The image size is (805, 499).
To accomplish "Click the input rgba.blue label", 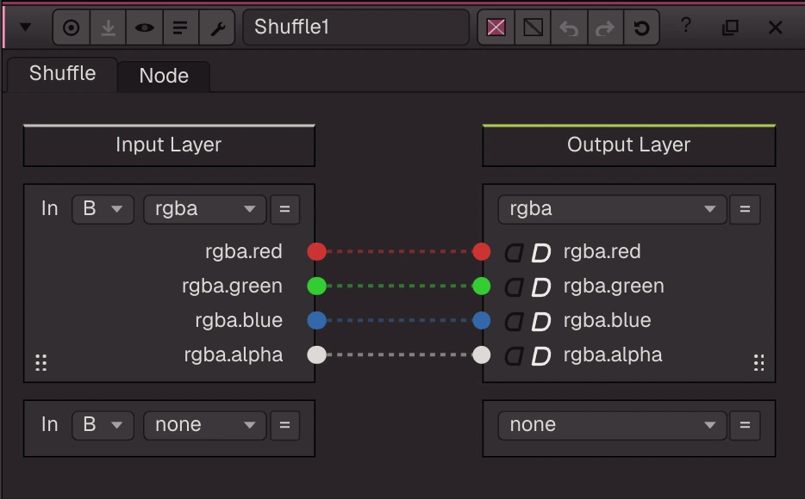I will [x=239, y=321].
